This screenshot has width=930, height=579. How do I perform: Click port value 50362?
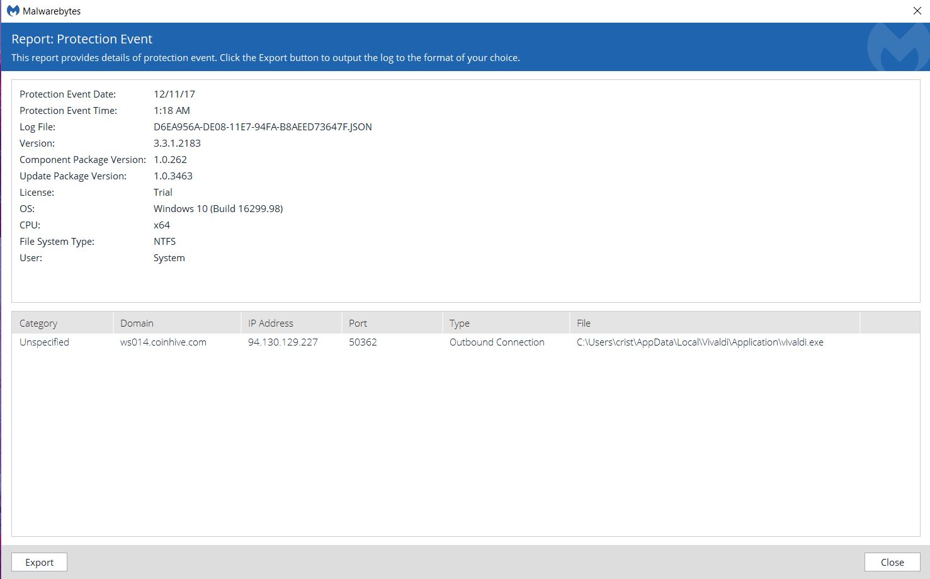click(363, 342)
